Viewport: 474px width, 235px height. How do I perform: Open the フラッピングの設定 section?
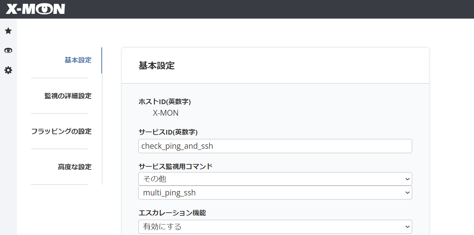pos(61,131)
